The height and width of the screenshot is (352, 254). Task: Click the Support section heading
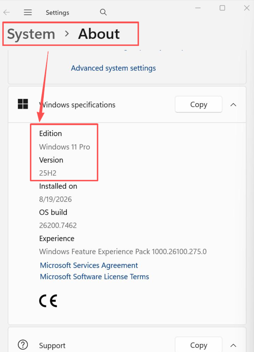click(52, 346)
